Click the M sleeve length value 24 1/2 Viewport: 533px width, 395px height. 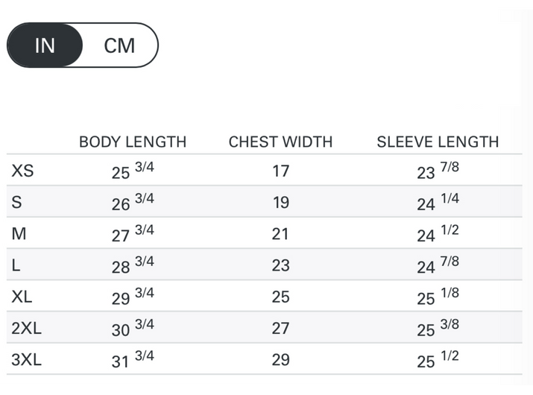[x=438, y=234]
